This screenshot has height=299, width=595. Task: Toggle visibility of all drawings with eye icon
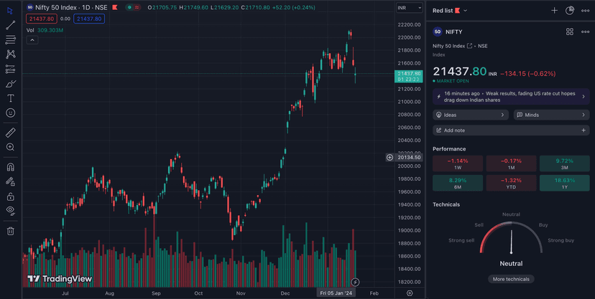pyautogui.click(x=11, y=211)
